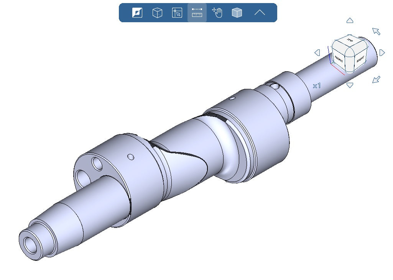Click the bore at the shaft's tapered end
Viewport: 393px width, 280px height.
(x=30, y=243)
